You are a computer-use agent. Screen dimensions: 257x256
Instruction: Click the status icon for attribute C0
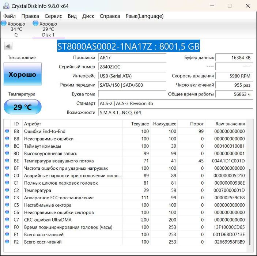pyautogui.click(x=7, y=175)
